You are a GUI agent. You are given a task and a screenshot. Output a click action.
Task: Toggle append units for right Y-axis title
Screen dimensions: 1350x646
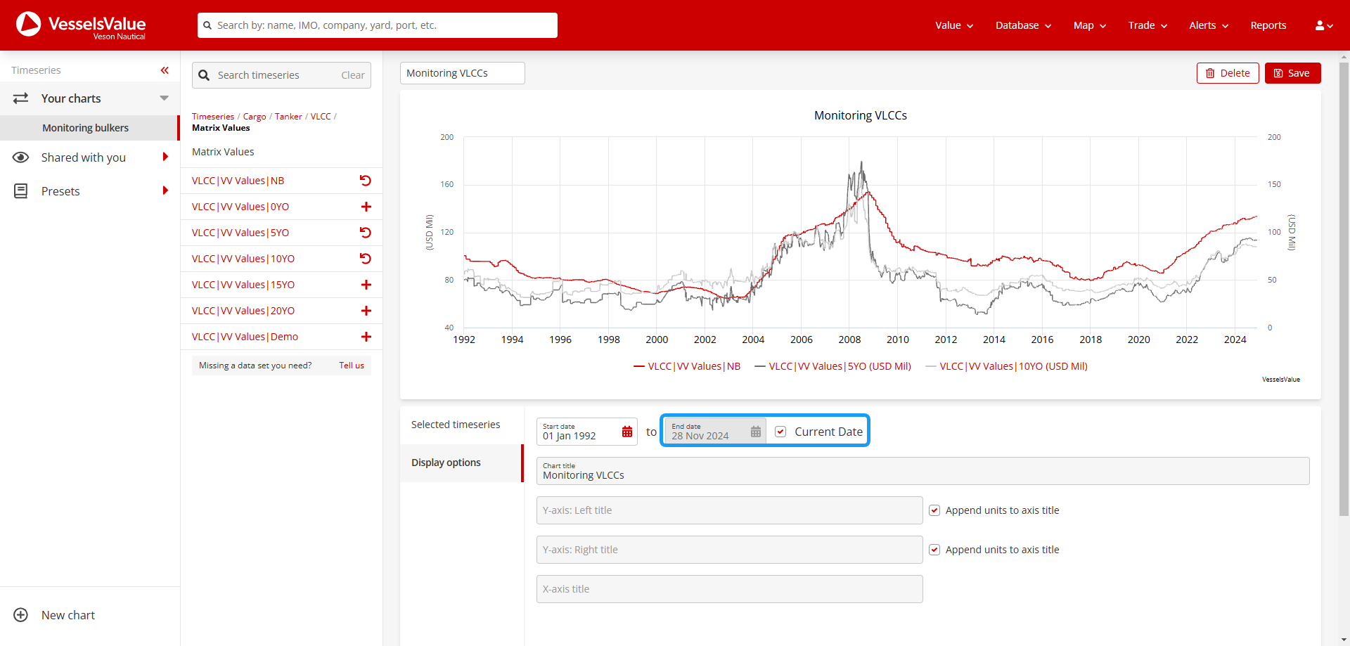coord(934,550)
